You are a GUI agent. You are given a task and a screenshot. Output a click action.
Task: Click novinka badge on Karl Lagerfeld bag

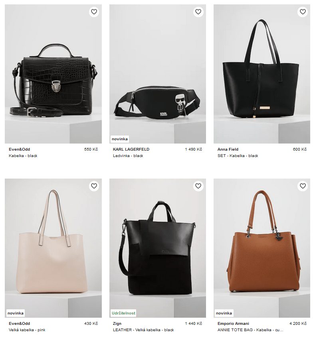(120, 139)
